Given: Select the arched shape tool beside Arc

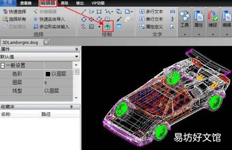Looking at the screenshot, I should coord(107,19).
